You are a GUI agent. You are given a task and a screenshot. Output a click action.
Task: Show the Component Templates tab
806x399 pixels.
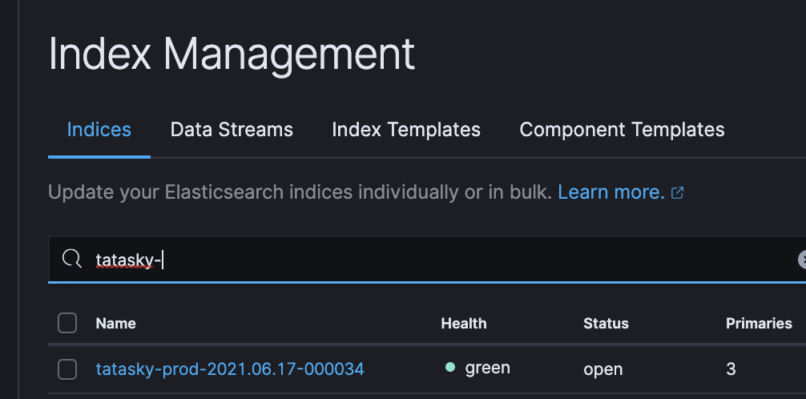622,130
